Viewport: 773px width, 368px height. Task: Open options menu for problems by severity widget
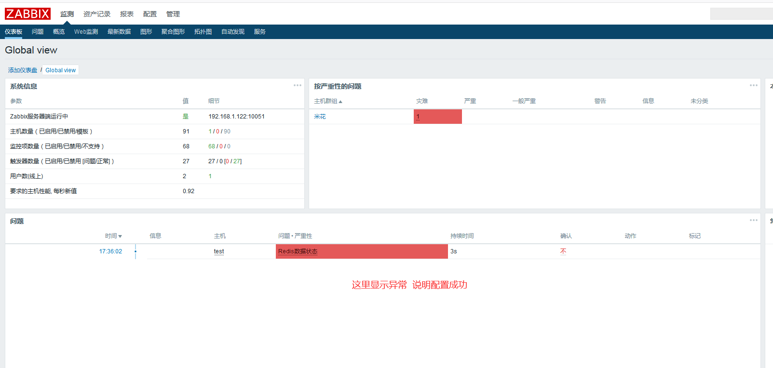[x=753, y=85]
